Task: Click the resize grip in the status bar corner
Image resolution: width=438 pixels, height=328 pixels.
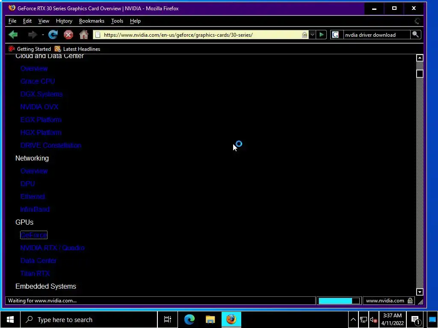Action: coord(420,302)
